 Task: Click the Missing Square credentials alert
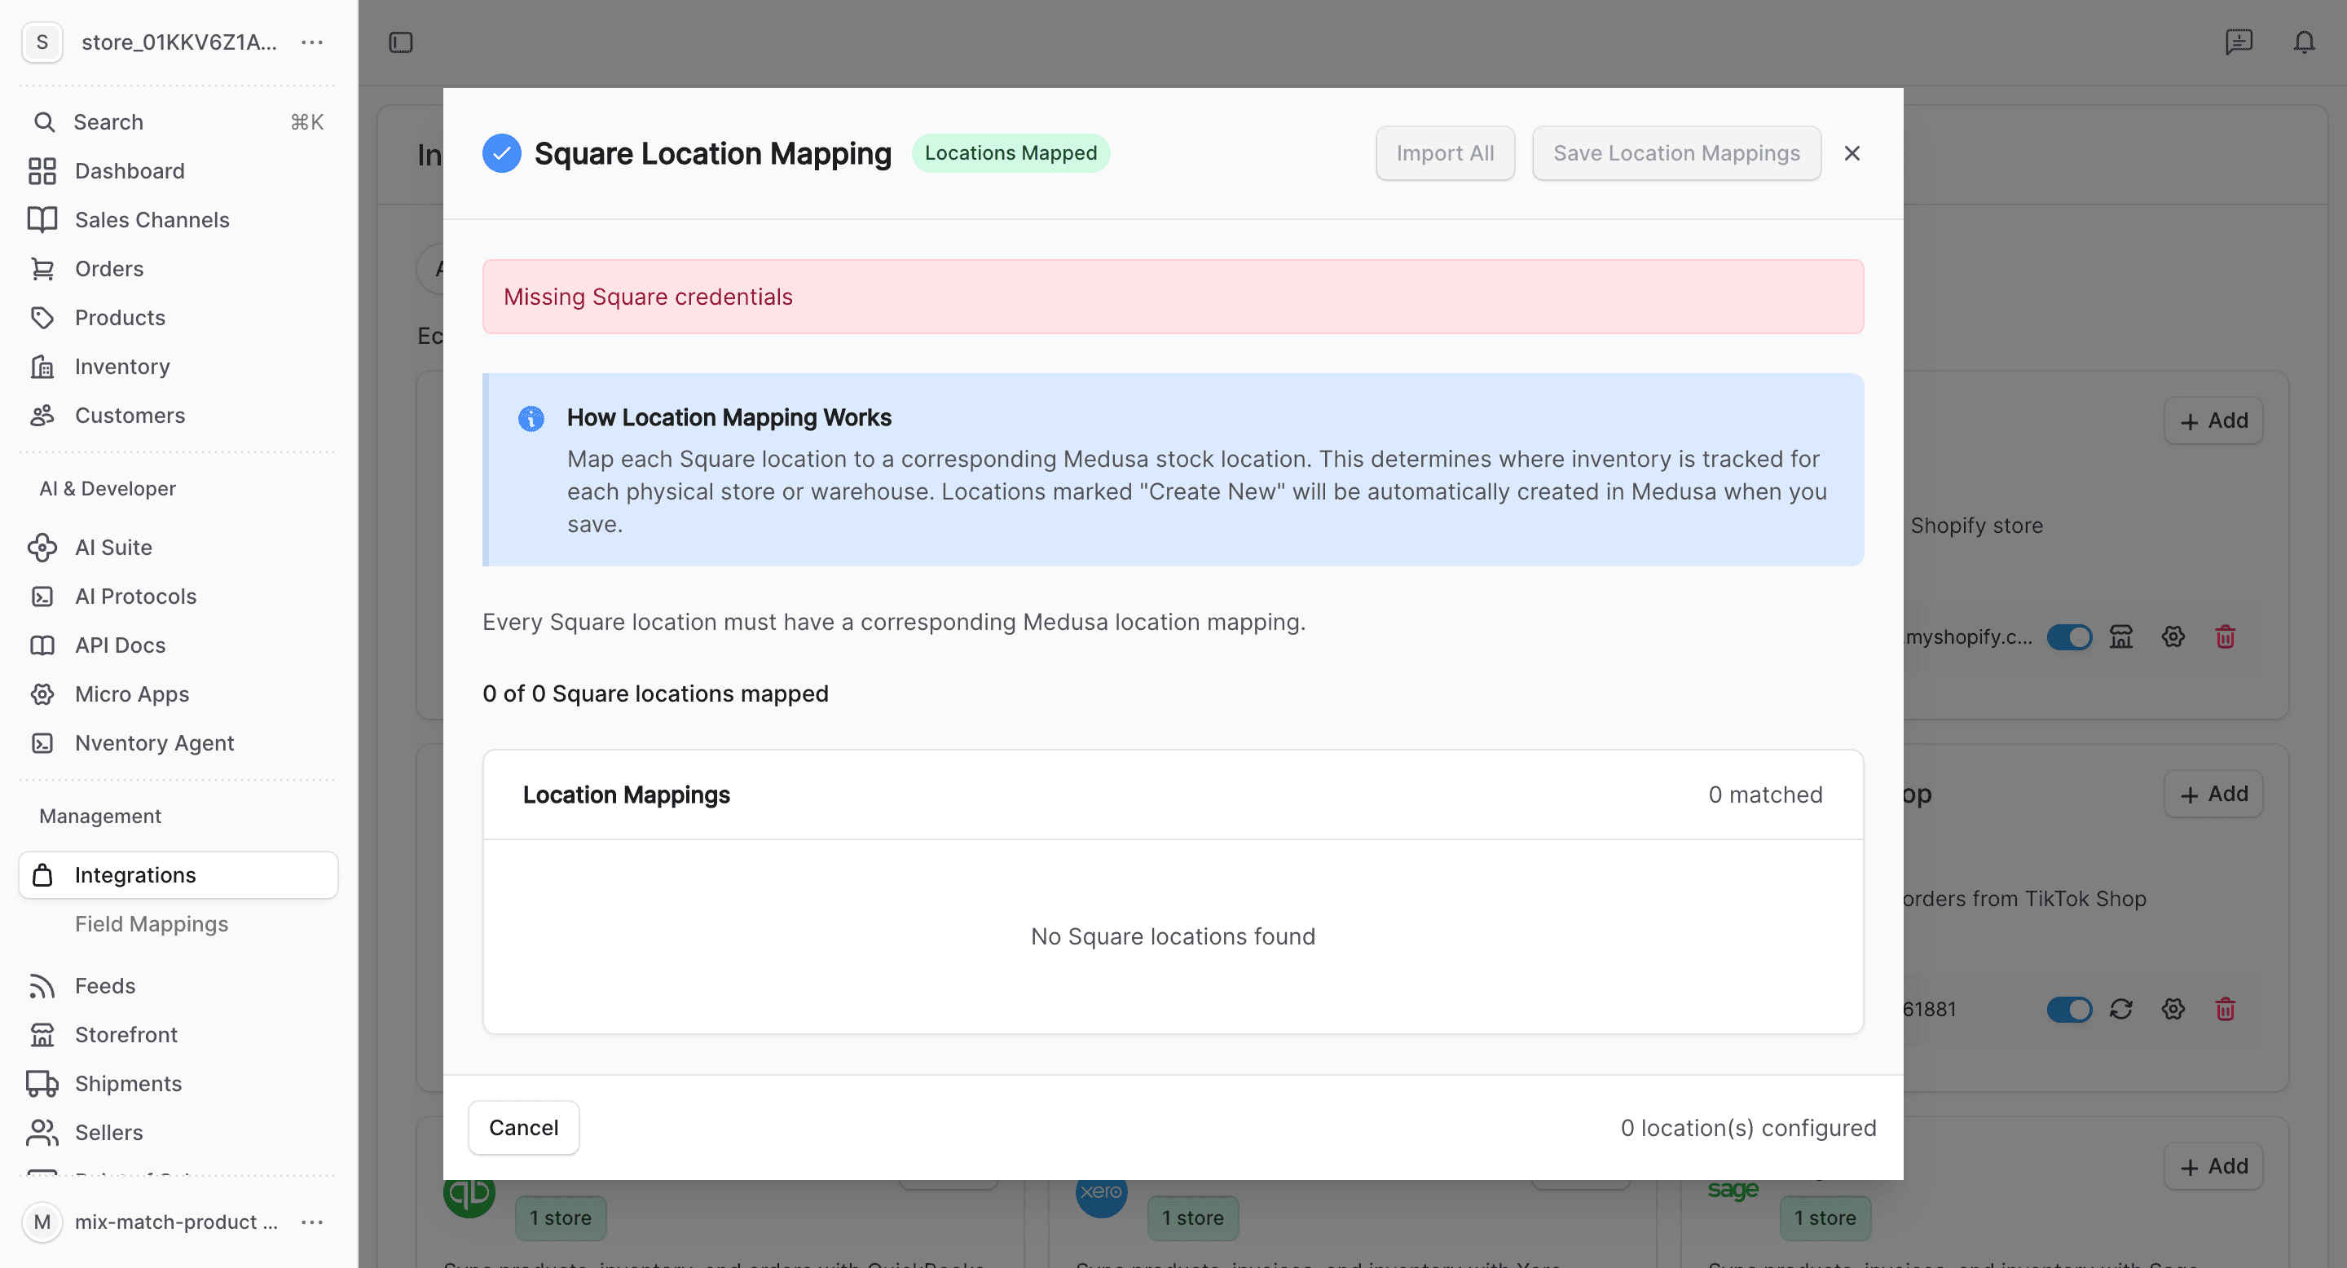tap(1173, 297)
